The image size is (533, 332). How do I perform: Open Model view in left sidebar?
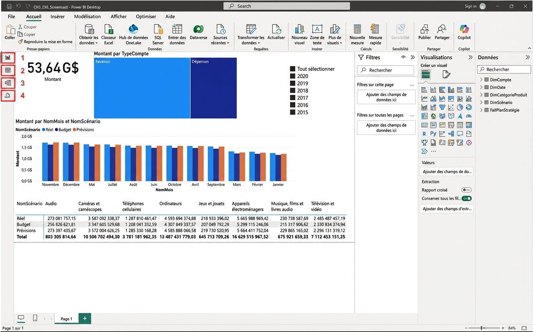8,83
